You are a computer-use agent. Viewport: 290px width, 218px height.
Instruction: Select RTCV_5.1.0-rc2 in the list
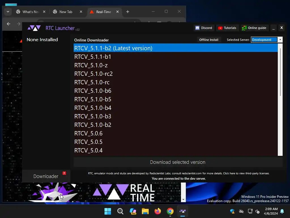tap(176, 74)
